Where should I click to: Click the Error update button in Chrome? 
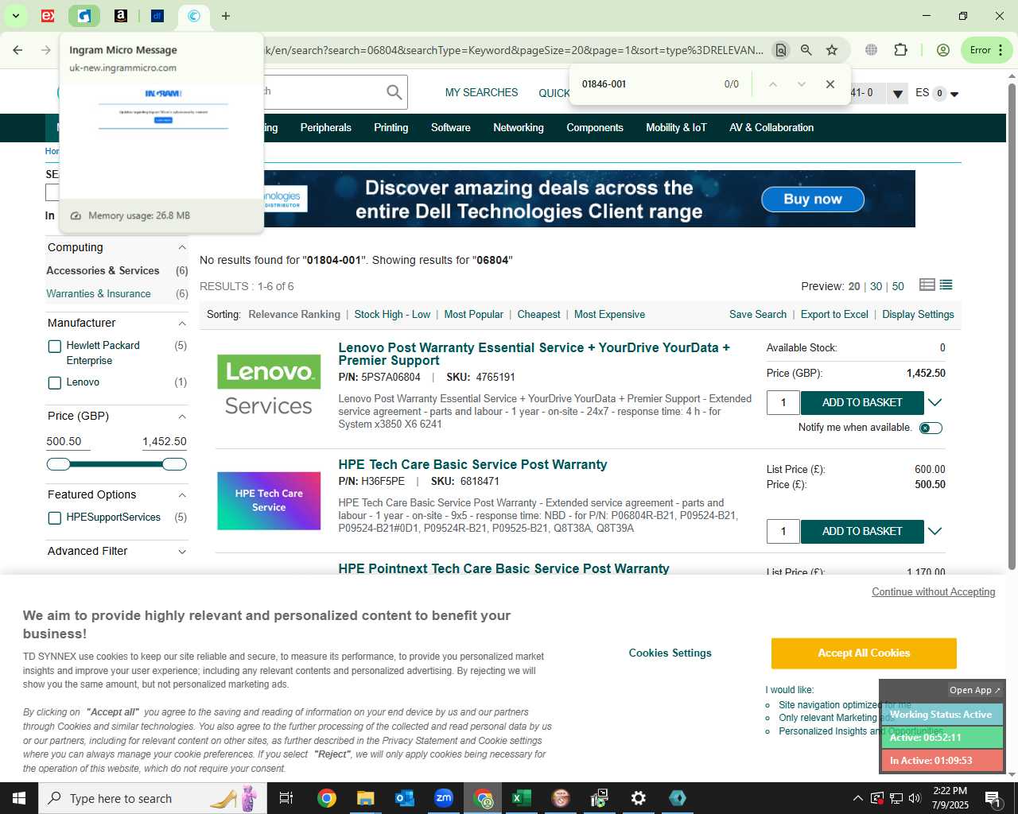pyautogui.click(x=986, y=50)
